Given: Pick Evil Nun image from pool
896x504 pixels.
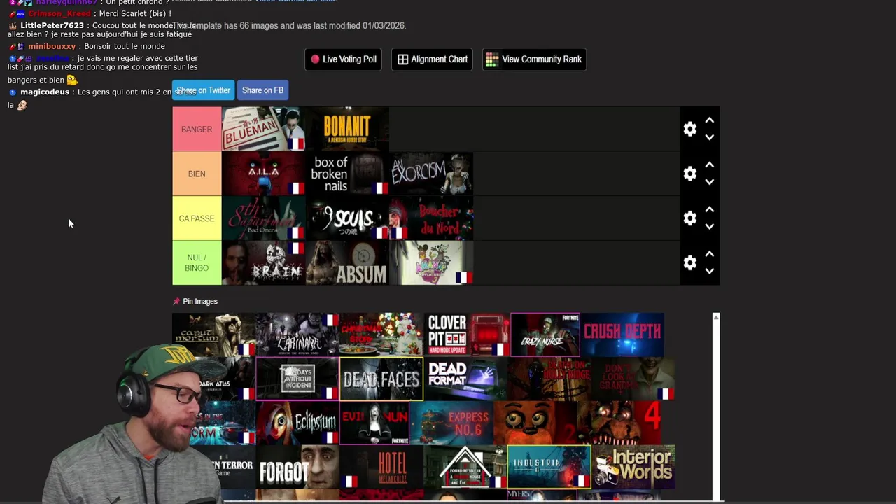Looking at the screenshot, I should (374, 423).
